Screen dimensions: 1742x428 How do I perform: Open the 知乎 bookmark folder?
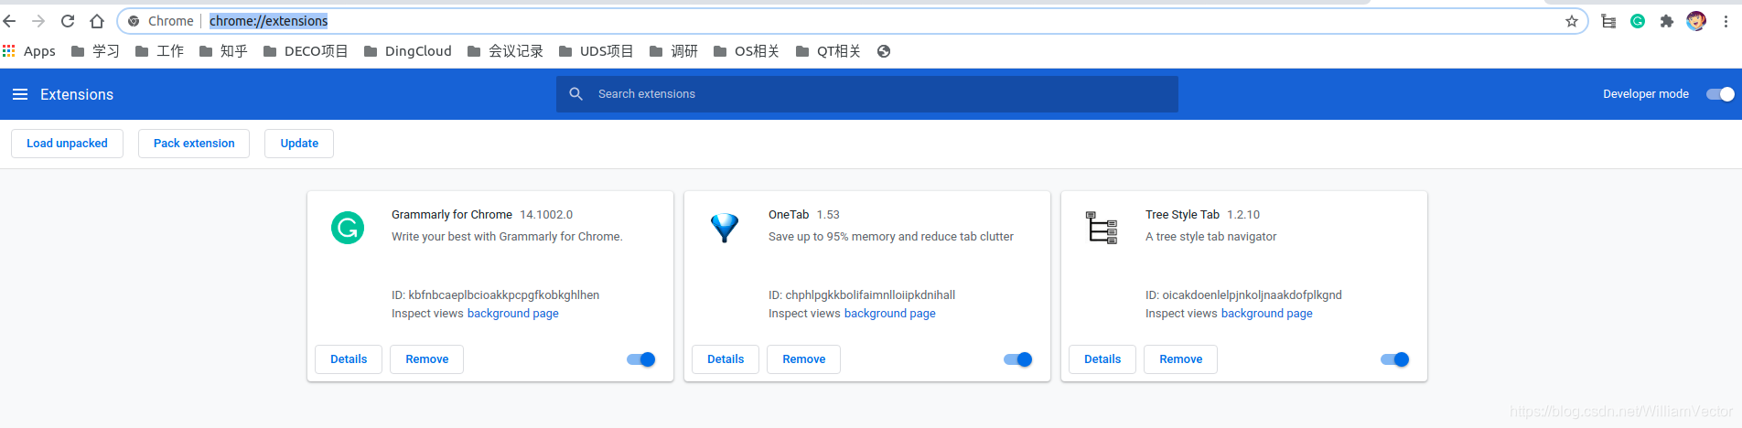(x=223, y=51)
